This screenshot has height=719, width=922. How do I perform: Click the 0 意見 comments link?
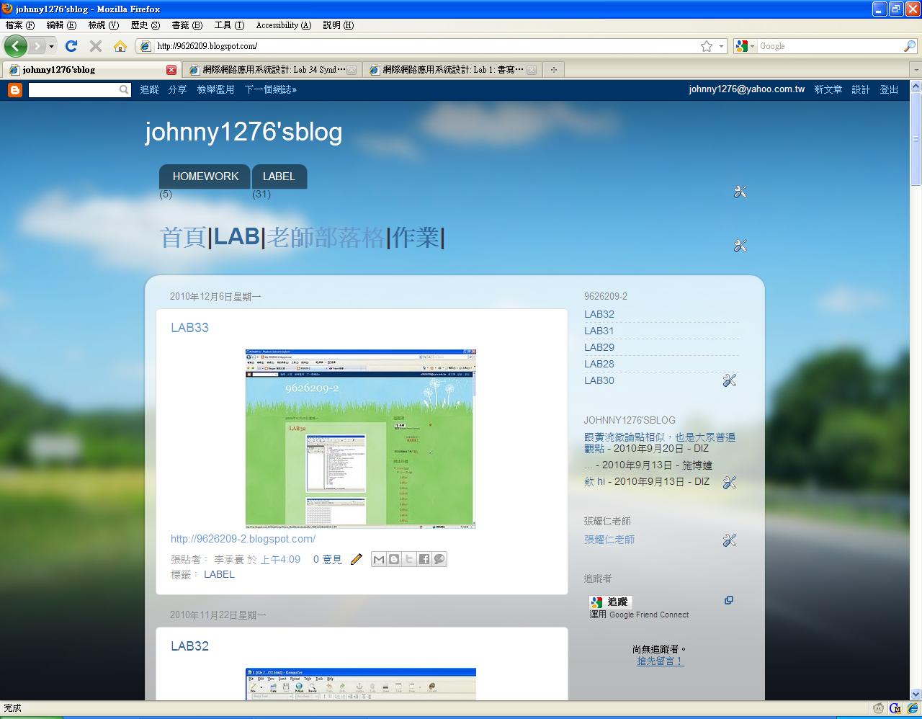327,560
